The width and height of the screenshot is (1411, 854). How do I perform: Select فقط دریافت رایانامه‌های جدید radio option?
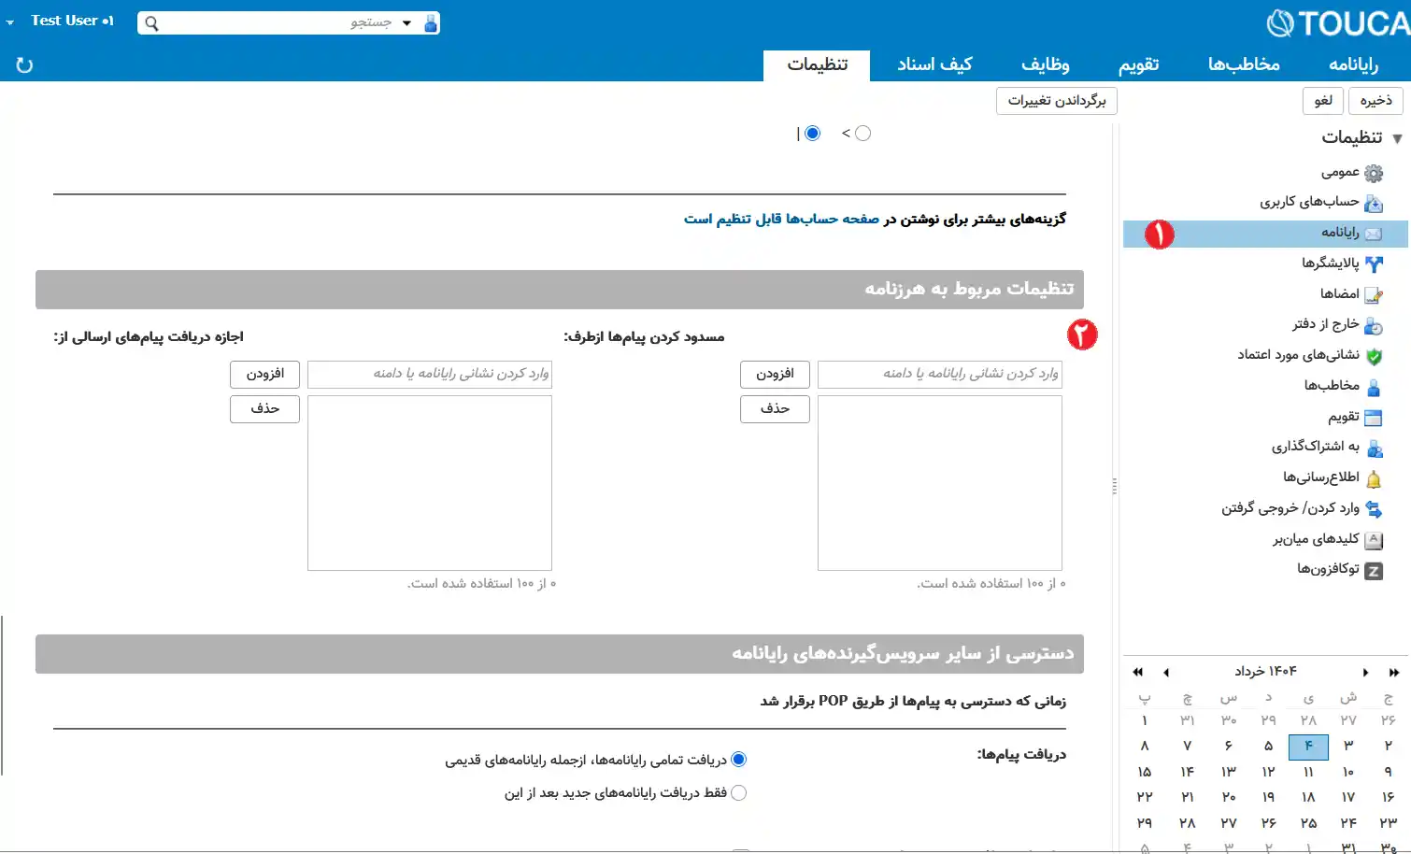[x=738, y=793]
